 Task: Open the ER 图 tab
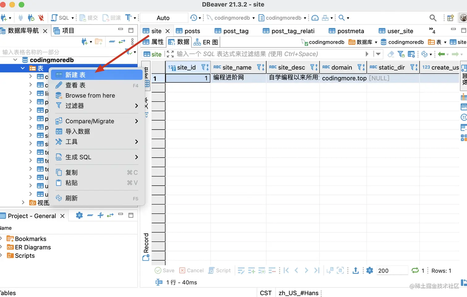[206, 42]
